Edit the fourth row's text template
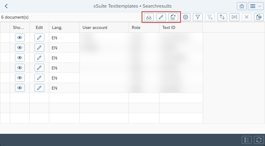The width and height of the screenshot is (265, 146). click(x=39, y=68)
